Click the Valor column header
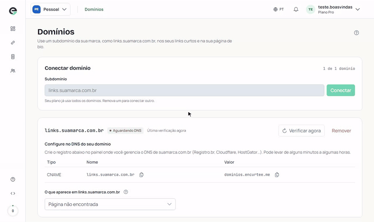Screen dimensions: 374x222 coord(229,162)
